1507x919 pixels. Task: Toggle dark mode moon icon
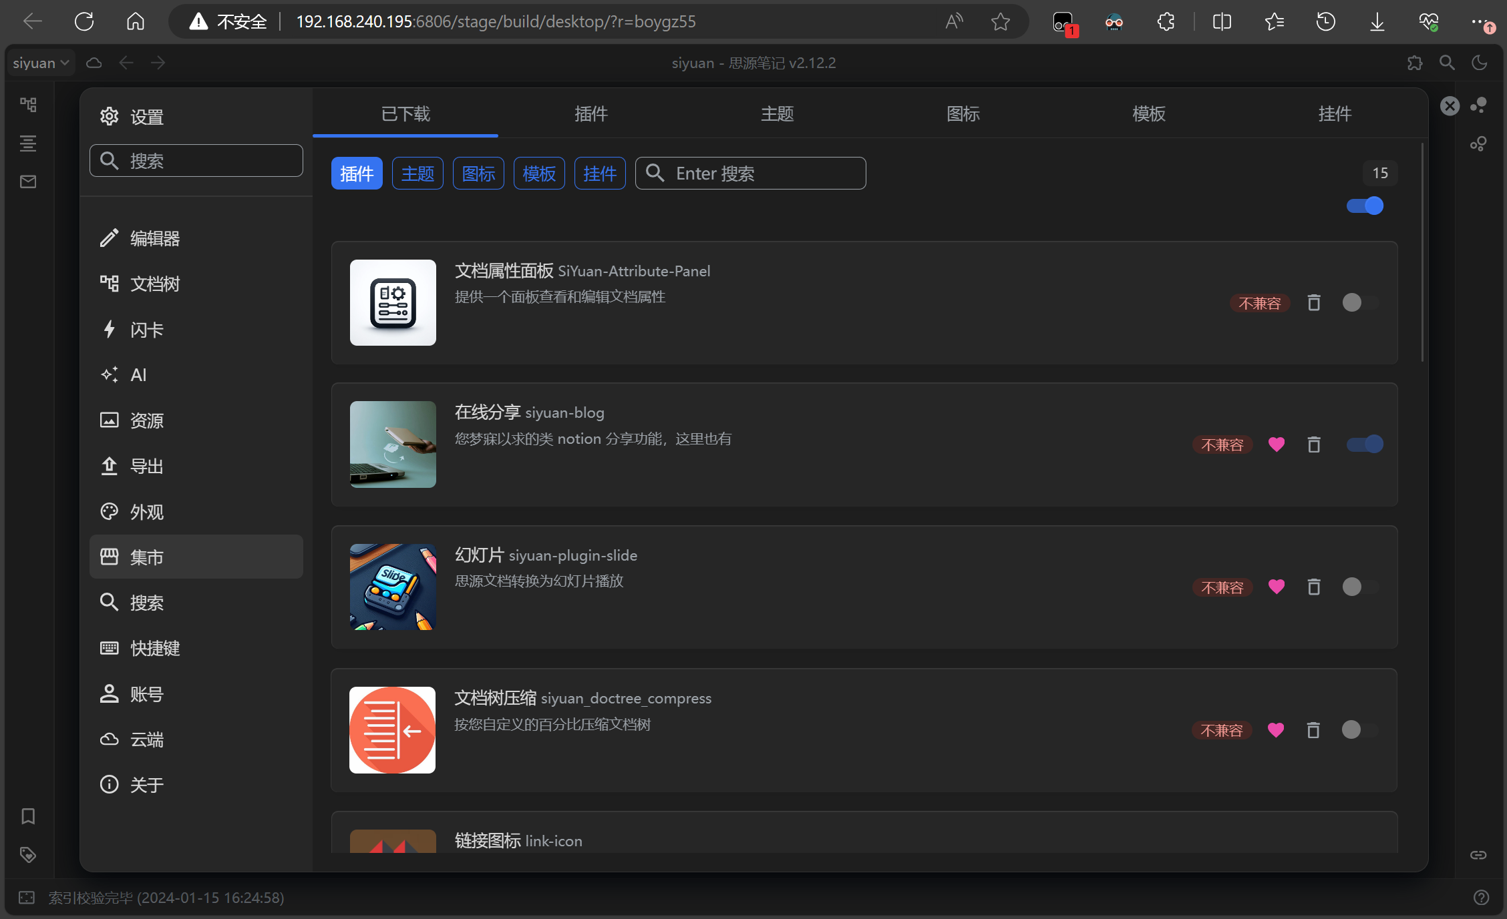(1479, 63)
